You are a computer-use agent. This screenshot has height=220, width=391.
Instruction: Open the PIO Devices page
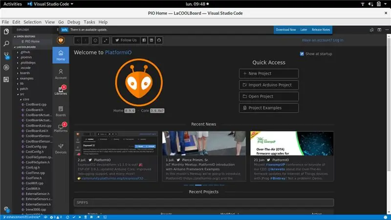(x=61, y=149)
